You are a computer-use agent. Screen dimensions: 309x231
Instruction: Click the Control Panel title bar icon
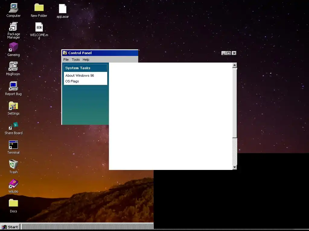(65, 53)
